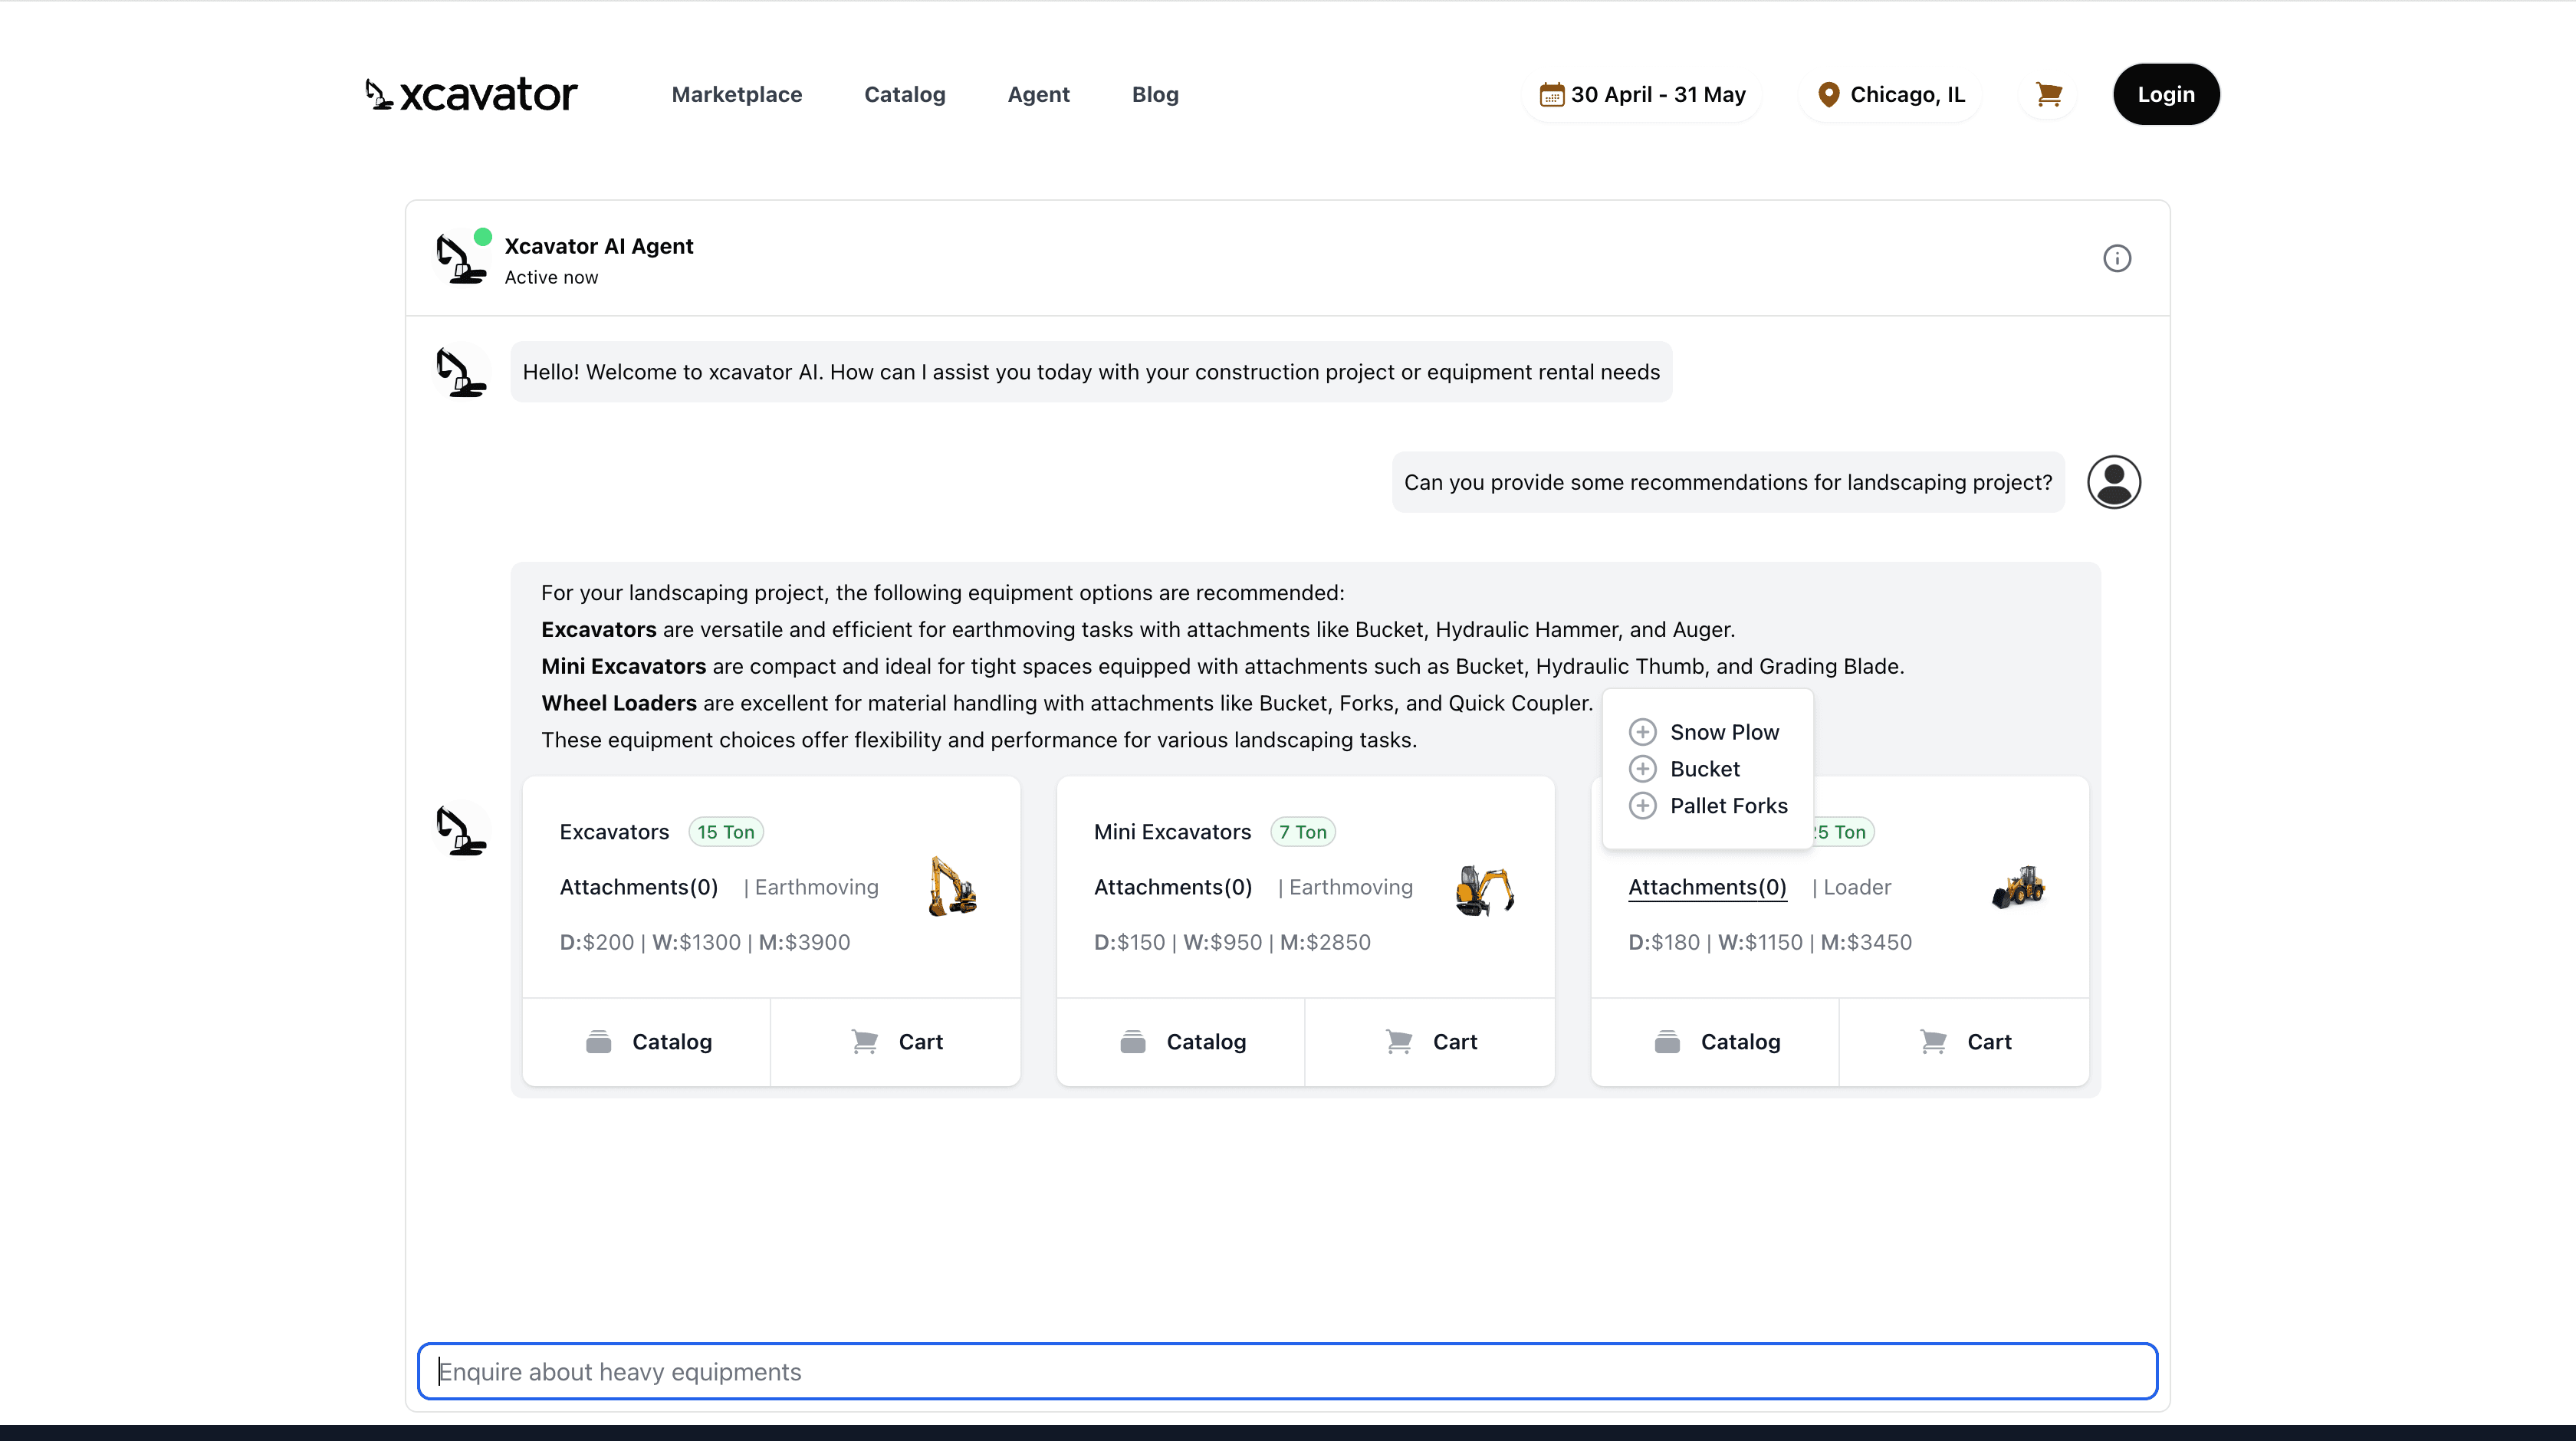The width and height of the screenshot is (2576, 1441).
Task: Click cart icon on the Excavators card
Action: 865,1042
